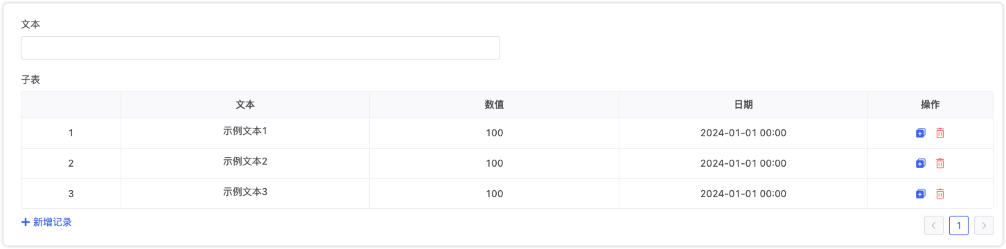1006x249 pixels.
Task: Add a new record via 新增记录 link
Action: [47, 222]
